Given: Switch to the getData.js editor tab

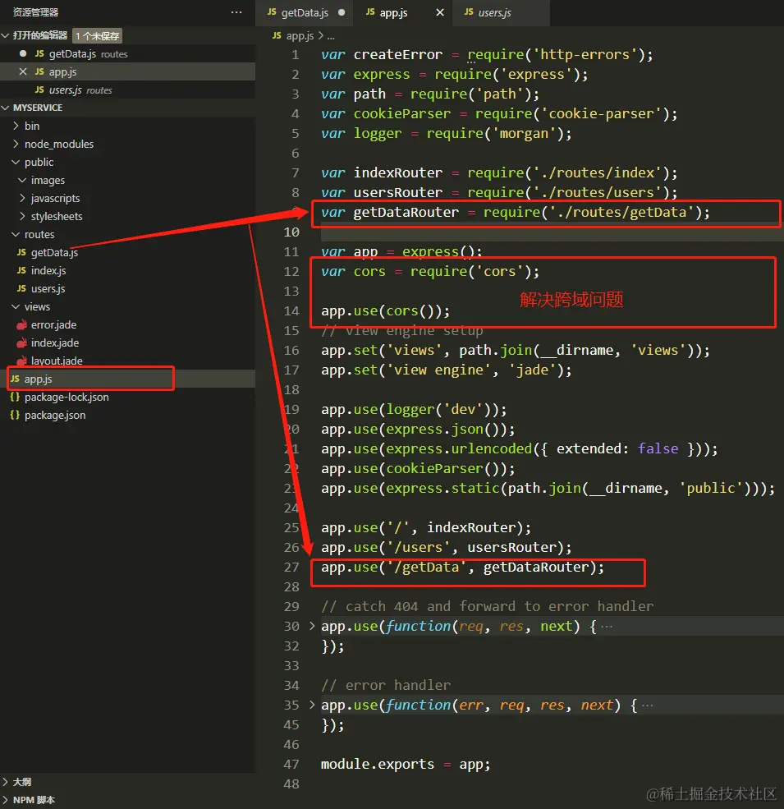Looking at the screenshot, I should pos(305,12).
